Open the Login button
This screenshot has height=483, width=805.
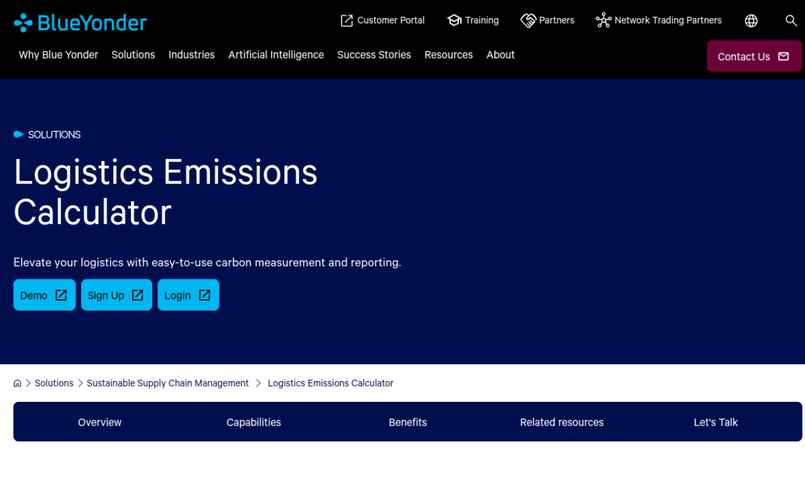click(188, 295)
